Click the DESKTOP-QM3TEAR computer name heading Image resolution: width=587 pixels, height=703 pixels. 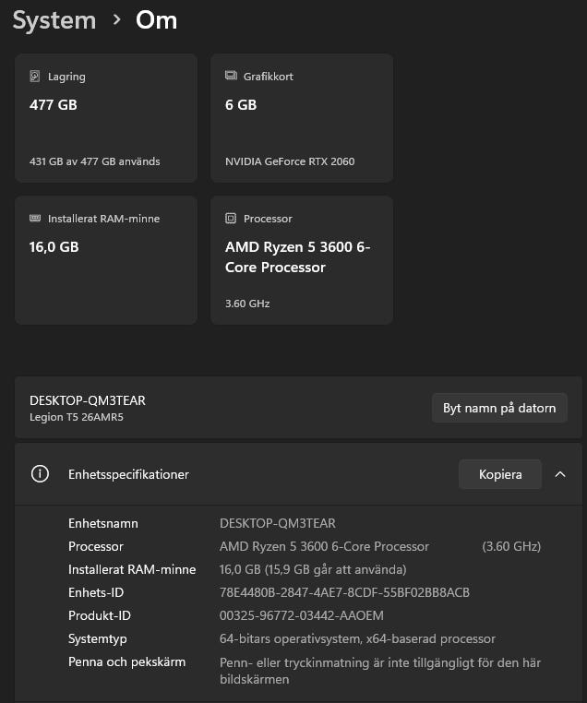88,400
